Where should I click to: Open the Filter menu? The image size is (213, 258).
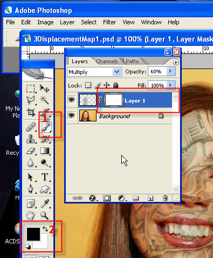click(x=109, y=22)
